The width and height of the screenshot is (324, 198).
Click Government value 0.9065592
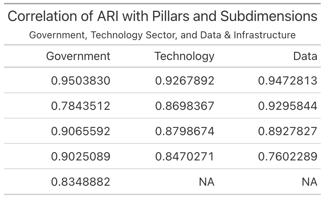click(81, 131)
